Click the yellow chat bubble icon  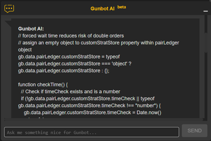pyautogui.click(x=9, y=9)
